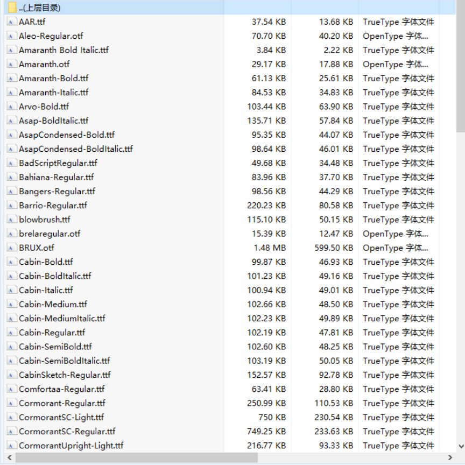This screenshot has width=465, height=465.
Task: Select the file name BadScriptRegular.ttf
Action: point(58,163)
